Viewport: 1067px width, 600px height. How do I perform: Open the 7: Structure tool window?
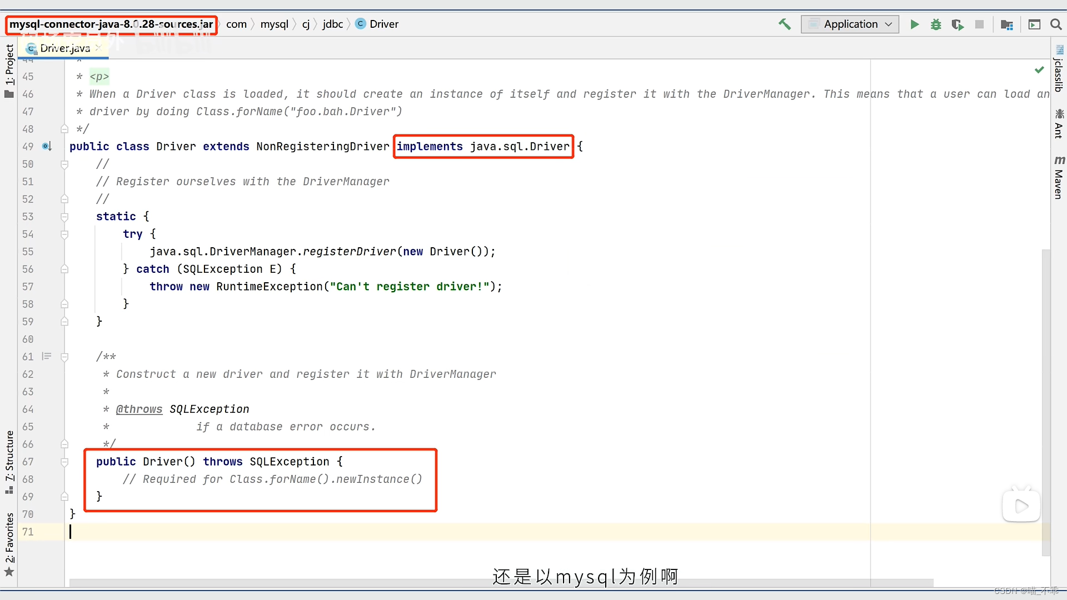coord(9,461)
